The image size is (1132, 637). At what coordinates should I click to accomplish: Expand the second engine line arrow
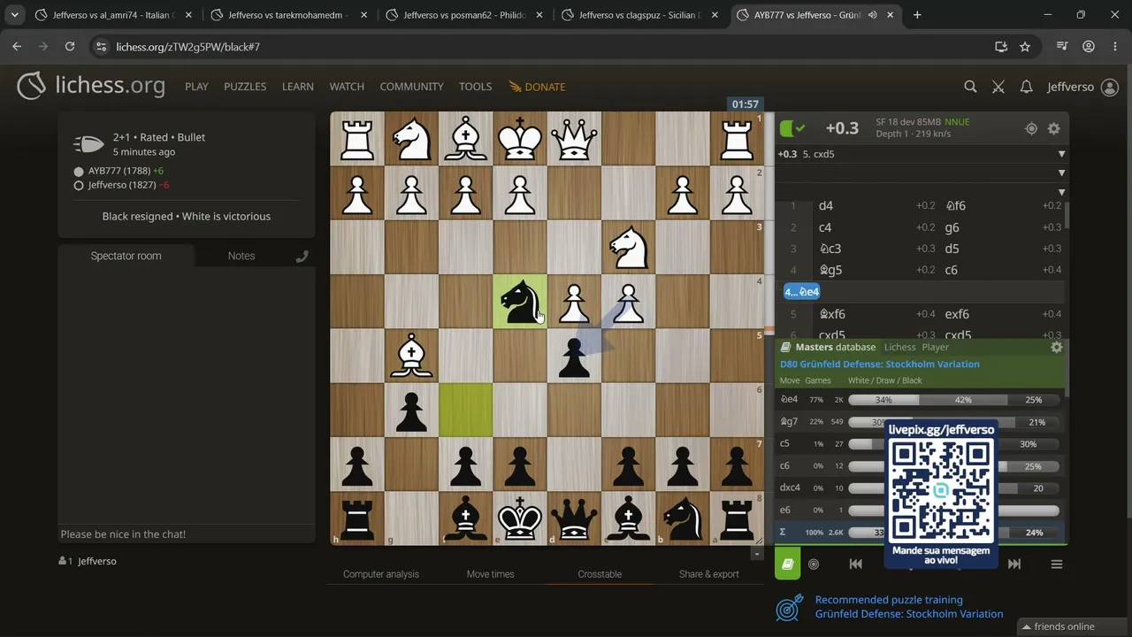[x=1061, y=173]
